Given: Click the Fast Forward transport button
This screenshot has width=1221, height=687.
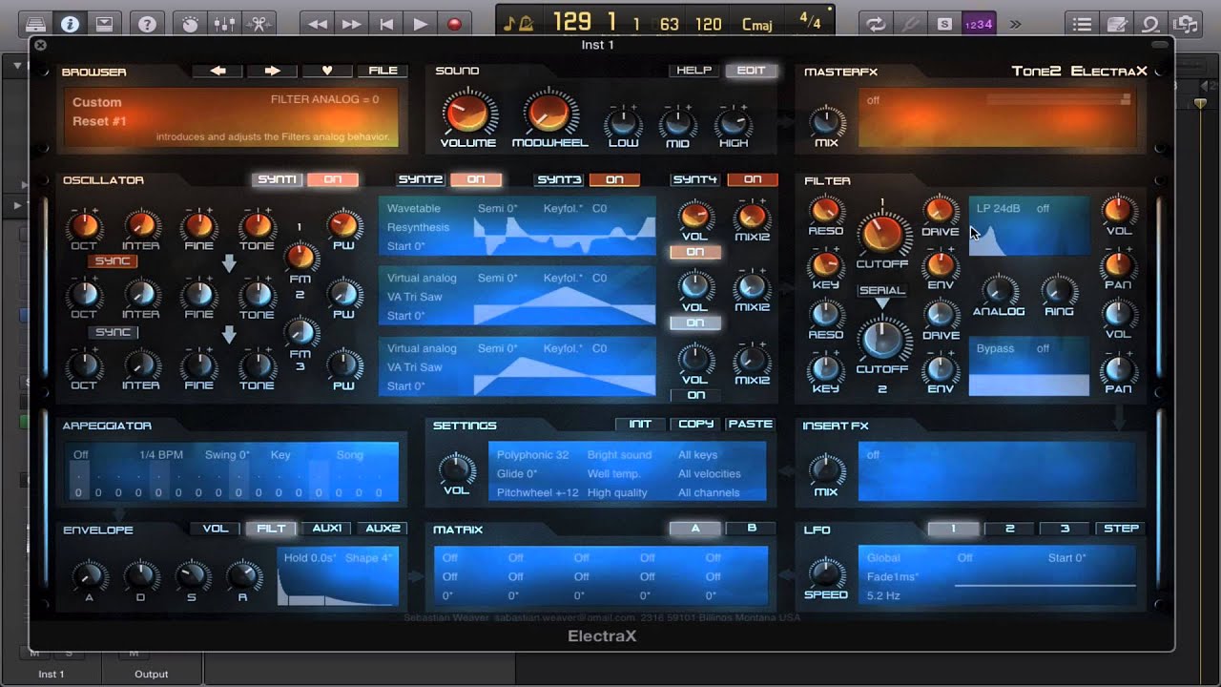Looking at the screenshot, I should pyautogui.click(x=352, y=24).
